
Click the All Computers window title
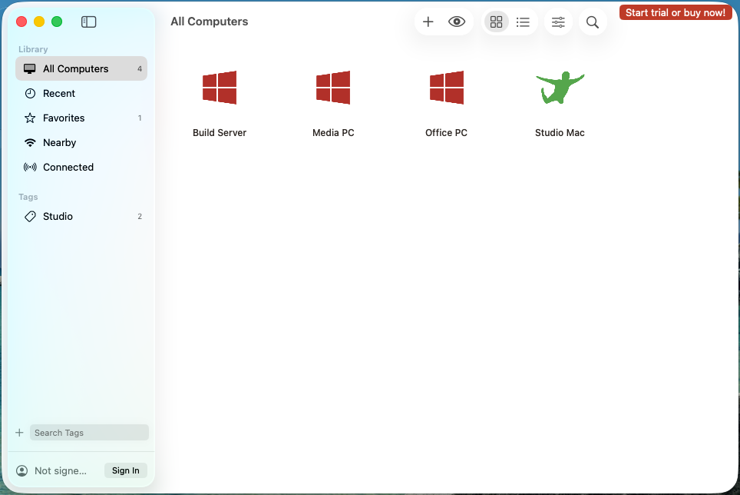209,22
